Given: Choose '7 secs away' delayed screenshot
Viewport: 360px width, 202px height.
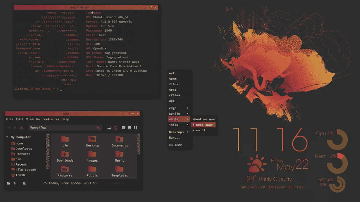Looking at the screenshot, I should pyautogui.click(x=204, y=125).
